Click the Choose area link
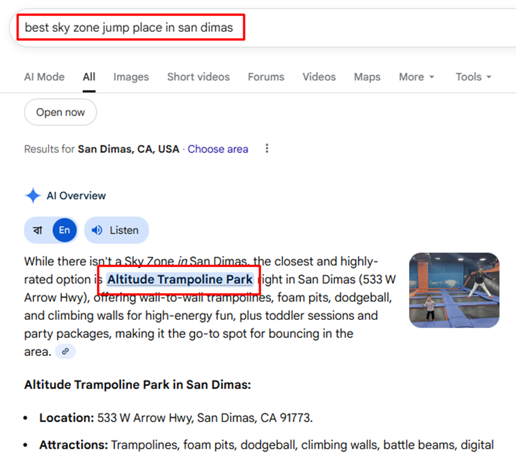The width and height of the screenshot is (516, 455). pyautogui.click(x=218, y=149)
